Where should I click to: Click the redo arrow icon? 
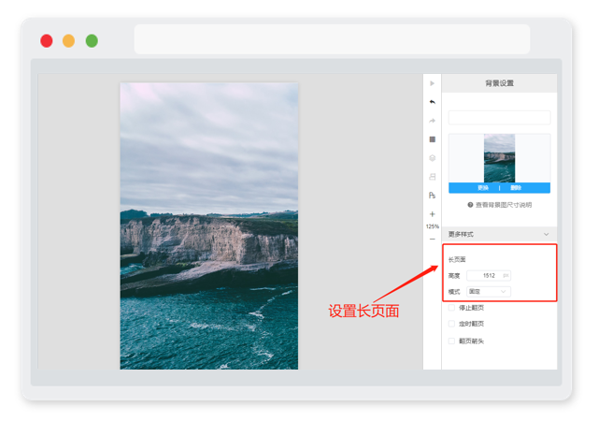coord(432,121)
